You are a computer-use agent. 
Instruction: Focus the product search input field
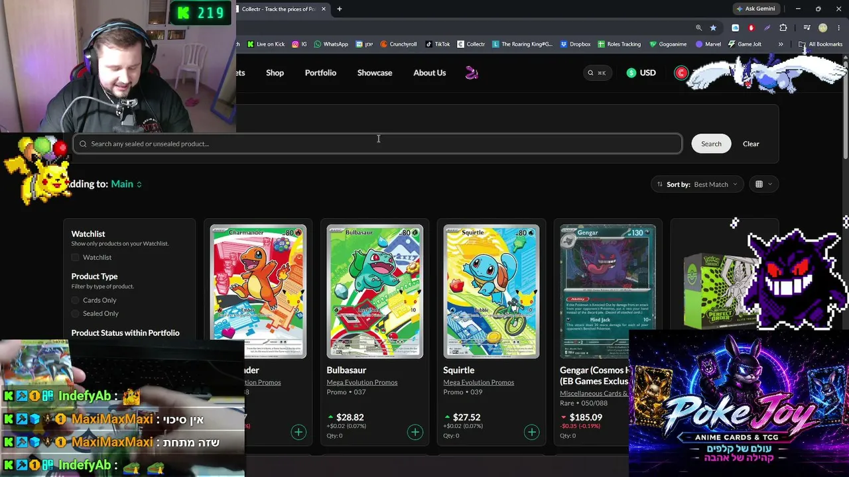[377, 144]
